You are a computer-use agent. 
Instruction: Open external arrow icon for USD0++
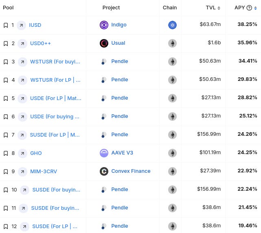coord(22,44)
